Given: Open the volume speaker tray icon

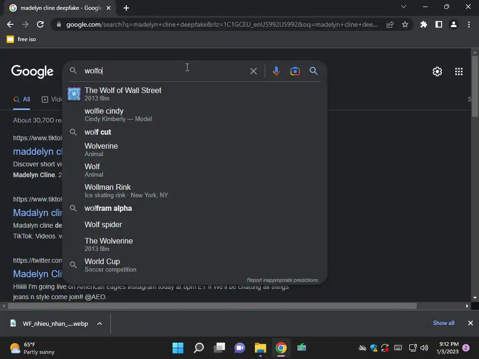Looking at the screenshot, I should click(424, 348).
